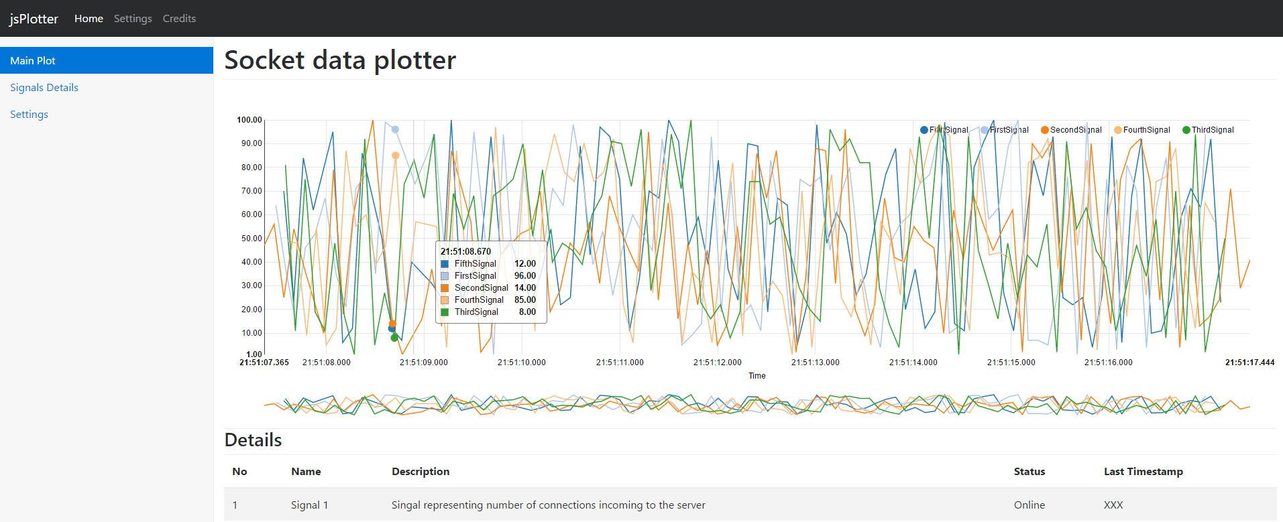Click ThirdSignal green swatch in tooltip
Viewport: 1283px width, 522px height.
(445, 312)
